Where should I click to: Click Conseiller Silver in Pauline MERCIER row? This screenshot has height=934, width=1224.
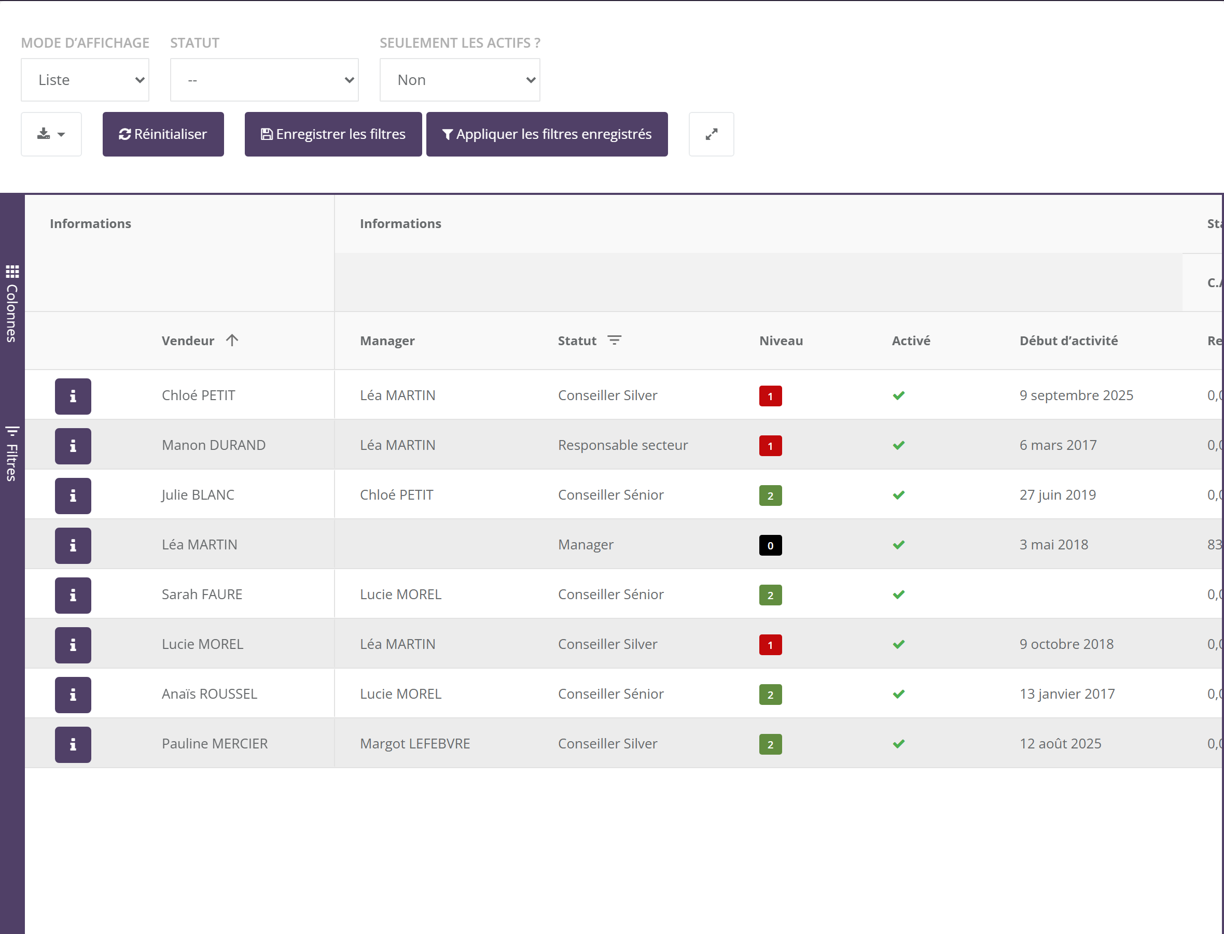click(607, 744)
